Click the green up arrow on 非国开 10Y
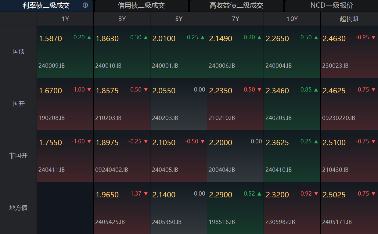 315,142
